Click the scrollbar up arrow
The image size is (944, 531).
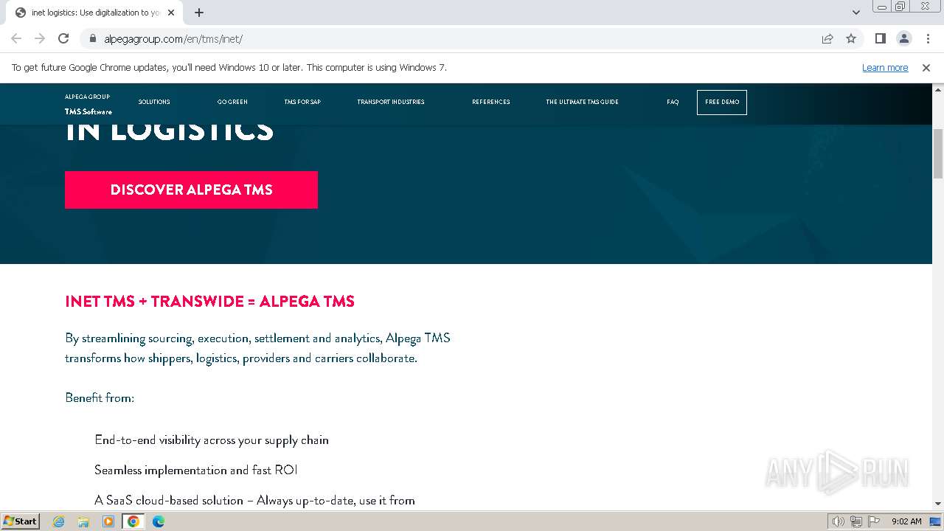[938, 89]
